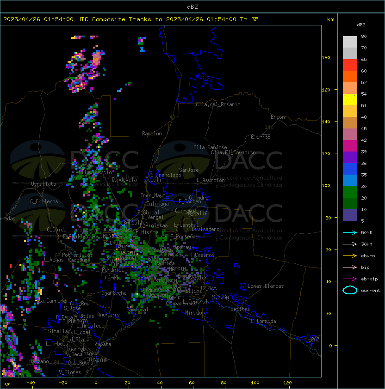This screenshot has width=385, height=389.
Task: Select the light gray 80 dBZ swatch
Action: click(350, 42)
